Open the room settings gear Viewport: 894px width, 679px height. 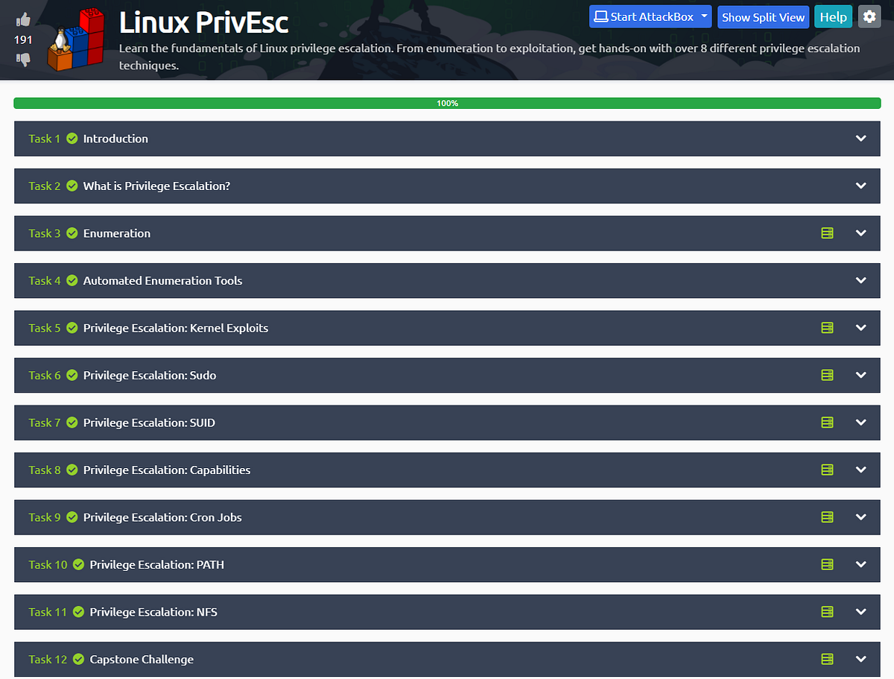(x=869, y=16)
